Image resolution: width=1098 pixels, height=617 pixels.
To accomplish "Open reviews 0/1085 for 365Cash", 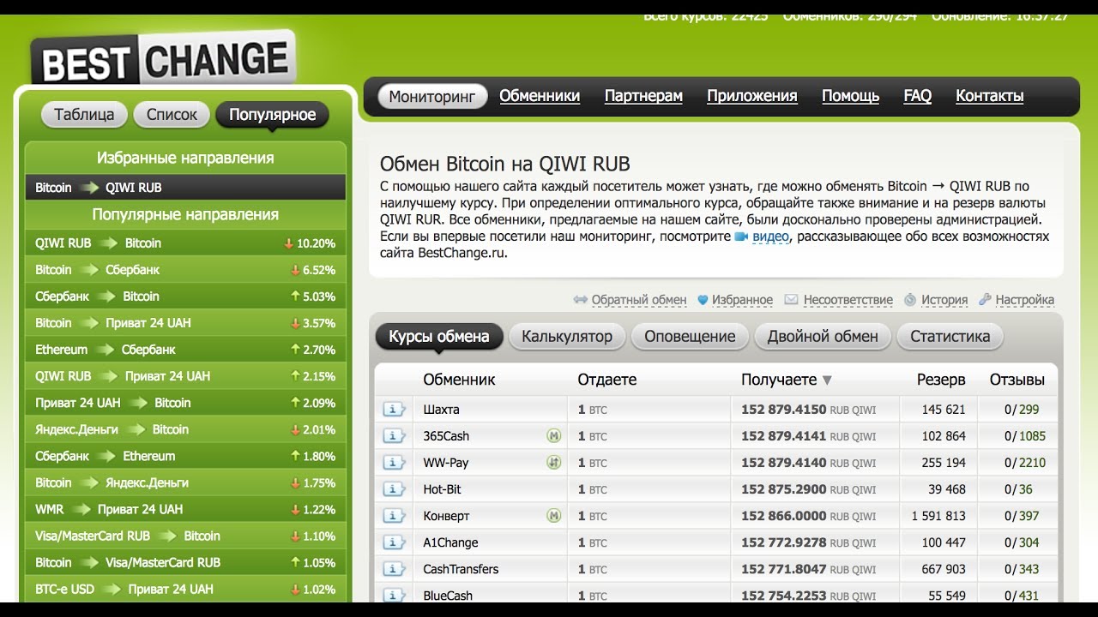I will click(1025, 436).
